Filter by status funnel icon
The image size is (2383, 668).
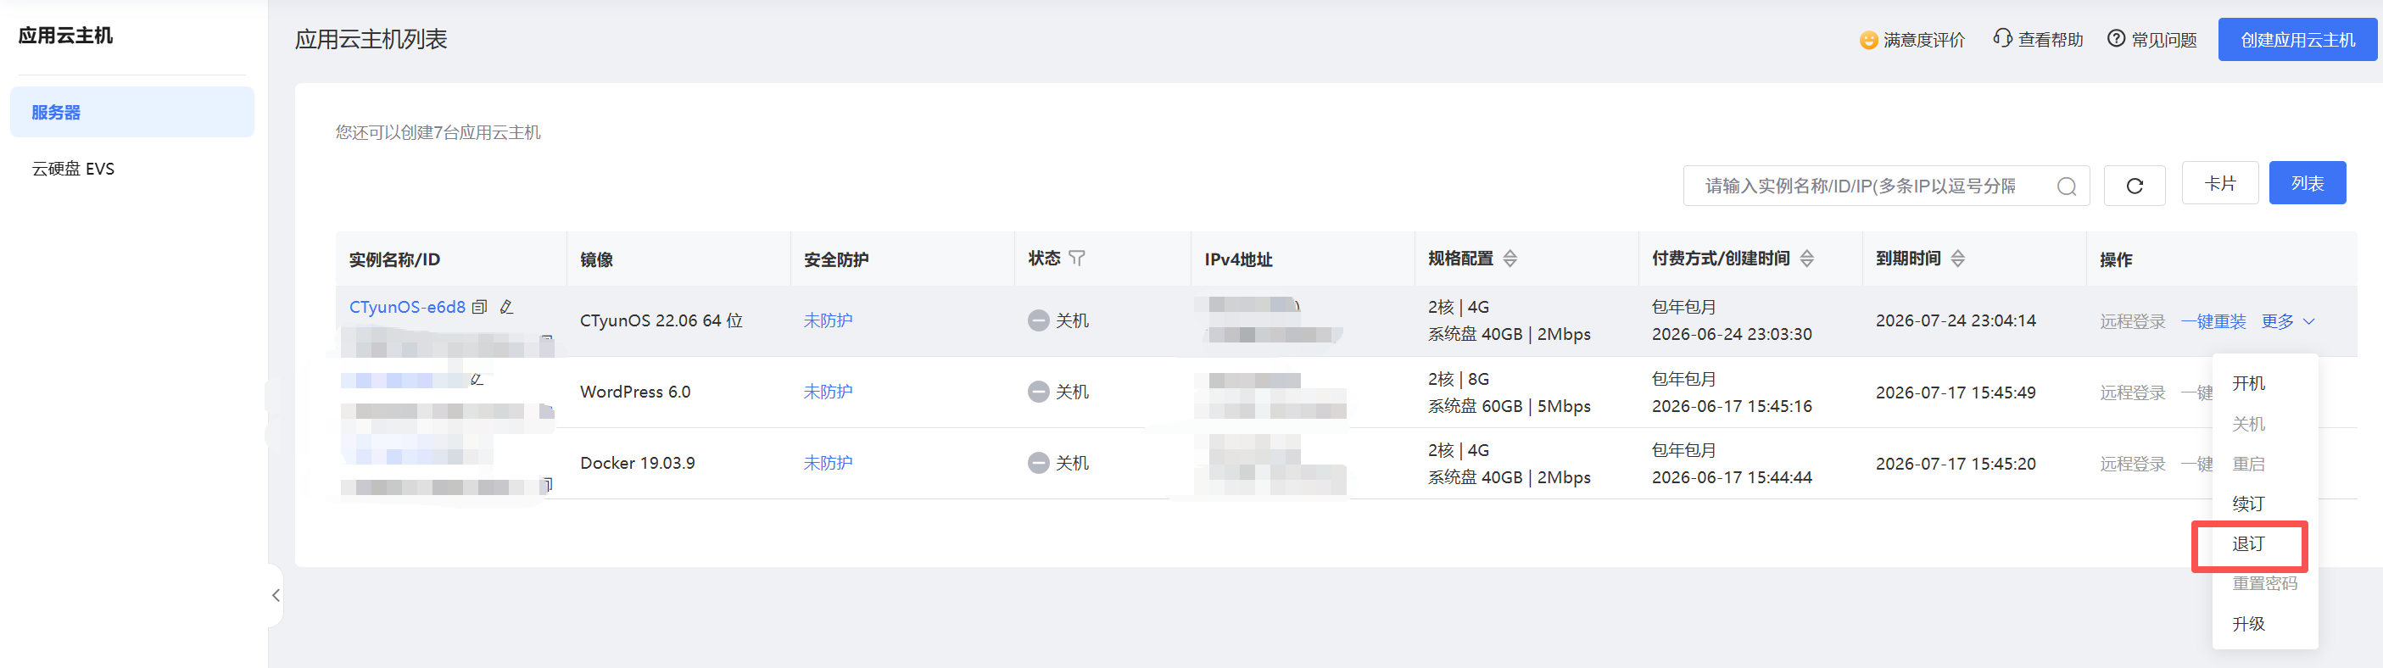pyautogui.click(x=1077, y=259)
